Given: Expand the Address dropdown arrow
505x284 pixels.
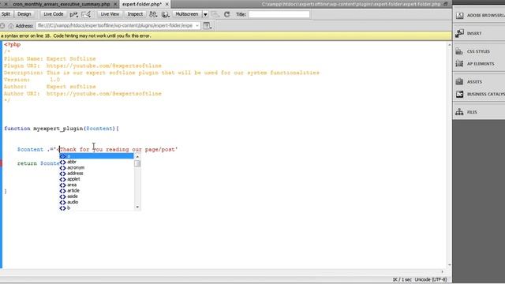Looking at the screenshot, I should (197, 25).
